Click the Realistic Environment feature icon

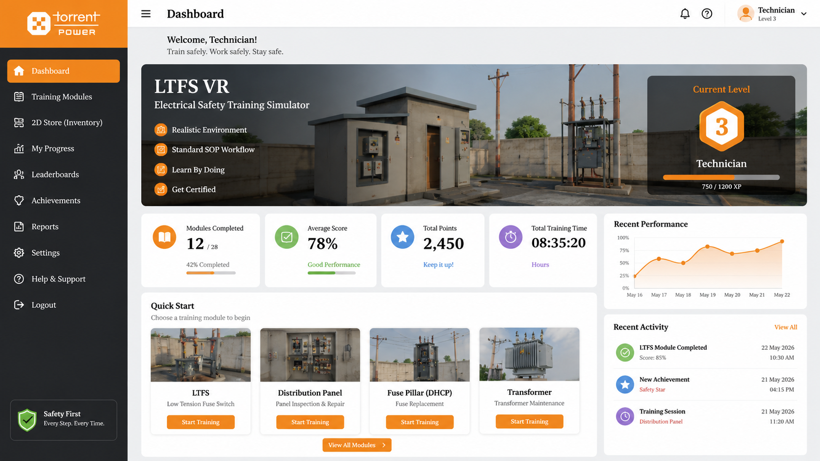coord(161,130)
